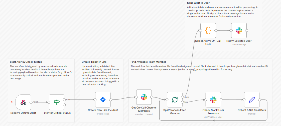This screenshot has width=281, height=126.
Task: Click the 'post: message' subtitle text
Action: pyautogui.click(x=239, y=44)
